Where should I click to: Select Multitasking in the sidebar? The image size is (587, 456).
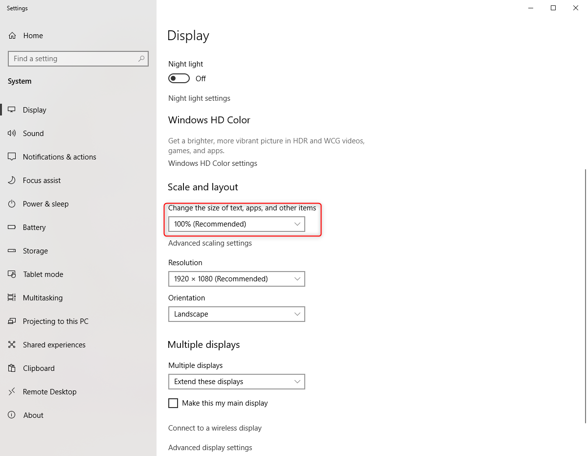click(x=43, y=298)
